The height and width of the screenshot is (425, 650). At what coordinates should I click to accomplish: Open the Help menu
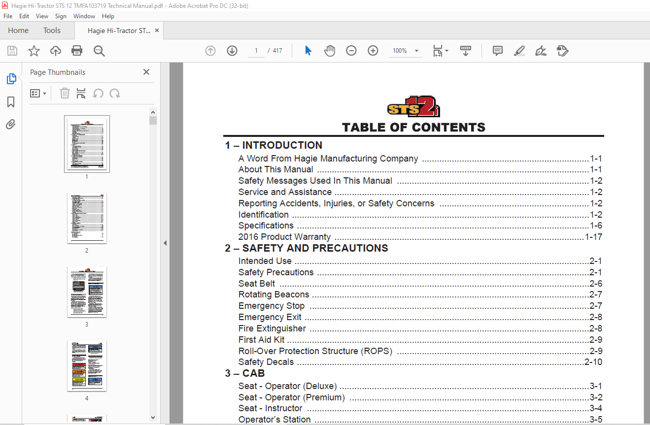click(108, 16)
